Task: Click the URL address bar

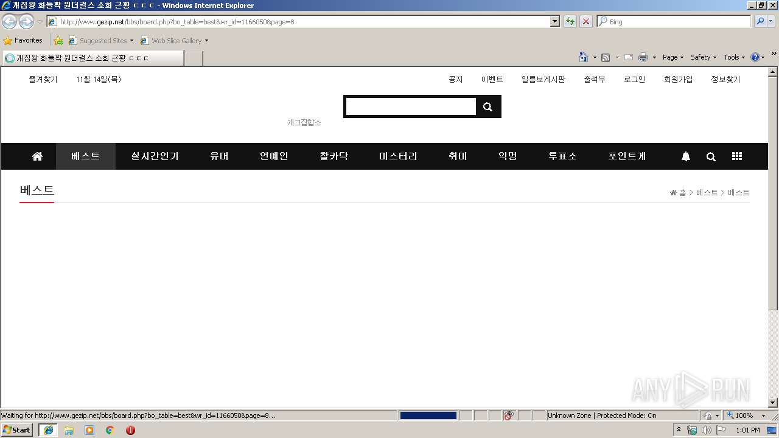Action: 298,21
